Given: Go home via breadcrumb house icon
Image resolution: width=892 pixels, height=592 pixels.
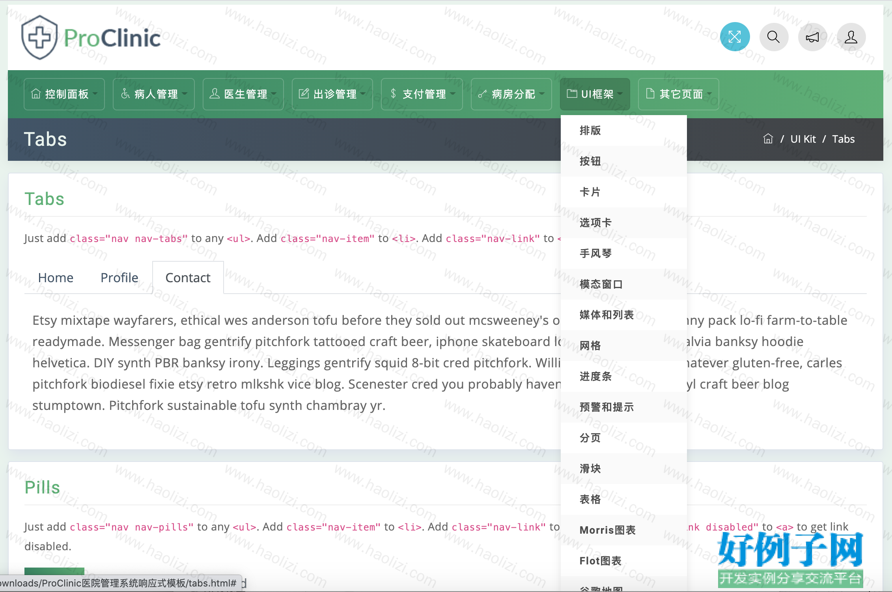Looking at the screenshot, I should 768,139.
